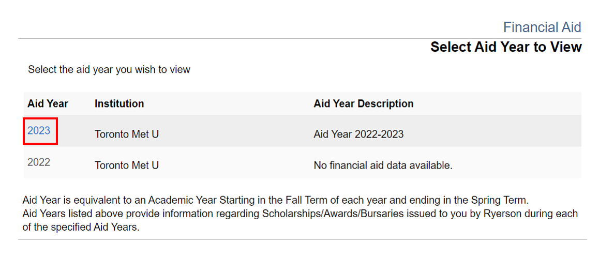599x257 pixels.
Task: Click the Institution column header
Action: [x=119, y=103]
